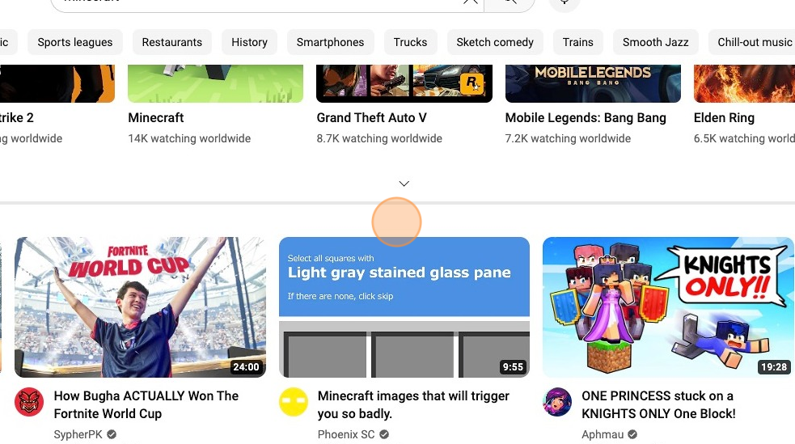795x444 pixels.
Task: Open the Minecraft game title link
Action: (155, 117)
